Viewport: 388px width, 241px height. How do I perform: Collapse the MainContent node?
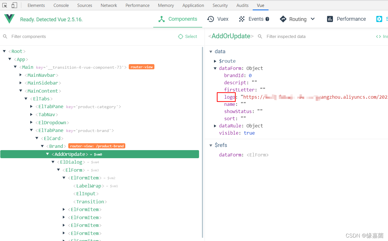tap(21, 91)
